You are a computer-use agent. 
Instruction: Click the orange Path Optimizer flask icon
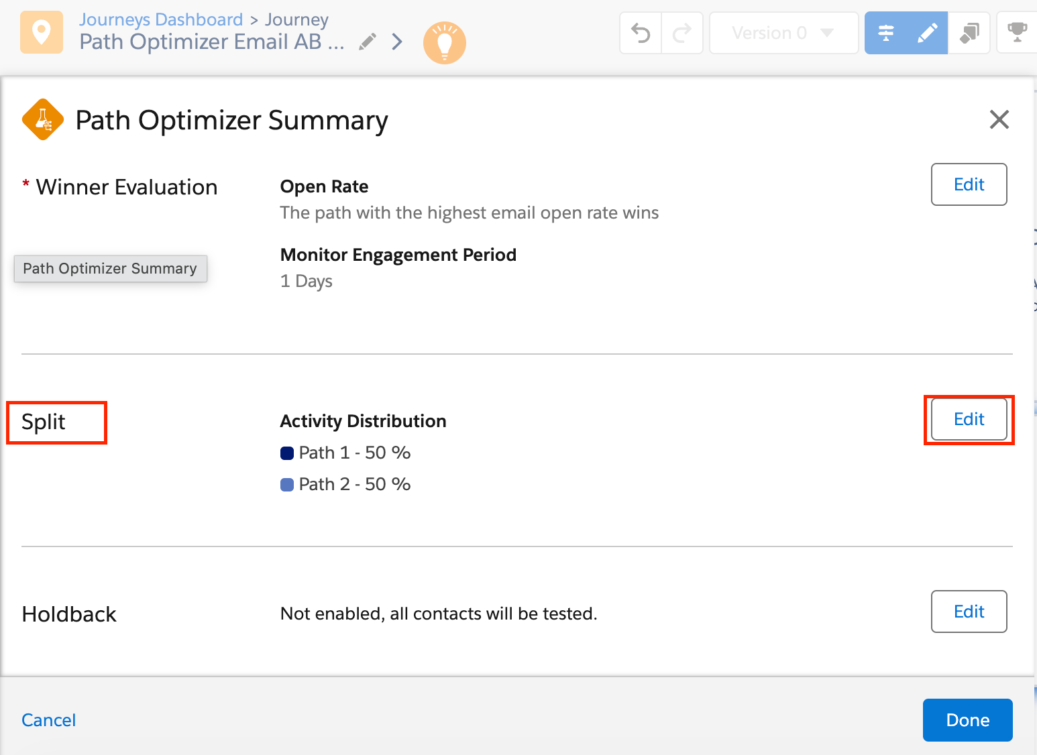coord(43,119)
